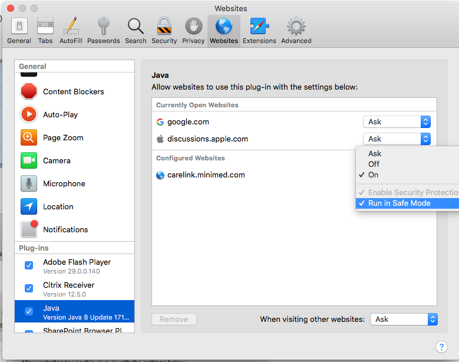Toggle Run in Safe Mode menu item

407,203
